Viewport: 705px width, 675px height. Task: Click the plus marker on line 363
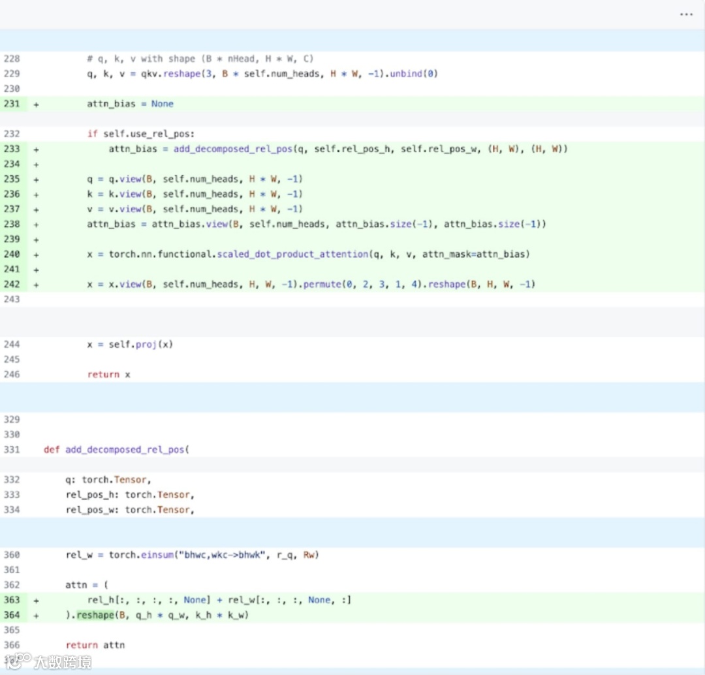point(36,601)
